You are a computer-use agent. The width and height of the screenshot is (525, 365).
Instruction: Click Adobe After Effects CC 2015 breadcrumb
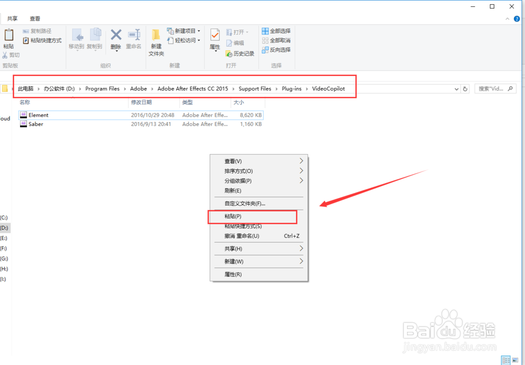(193, 89)
